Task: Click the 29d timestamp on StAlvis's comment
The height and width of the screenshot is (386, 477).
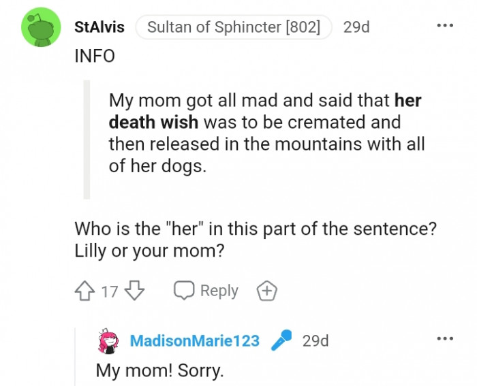Action: [356, 28]
